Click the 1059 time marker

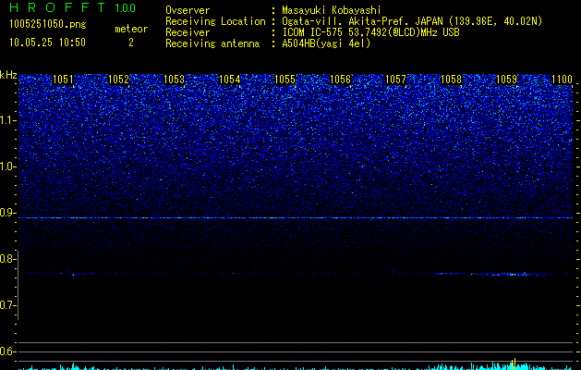pyautogui.click(x=506, y=80)
